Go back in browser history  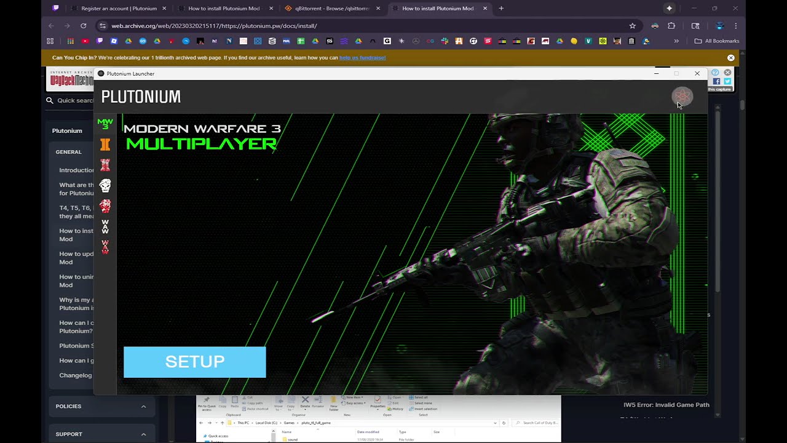coord(51,26)
